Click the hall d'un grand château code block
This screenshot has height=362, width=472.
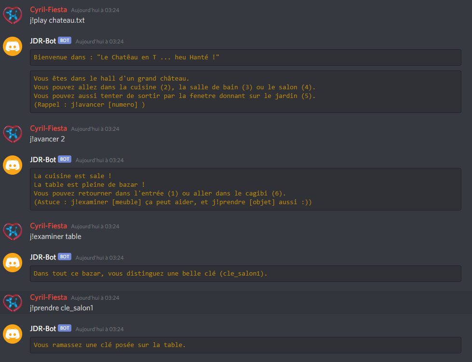245,92
